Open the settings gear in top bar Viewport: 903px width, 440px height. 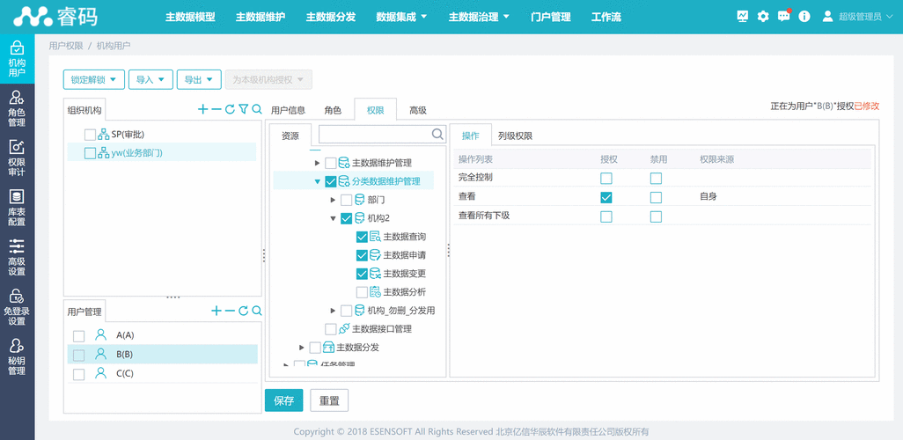pos(763,17)
